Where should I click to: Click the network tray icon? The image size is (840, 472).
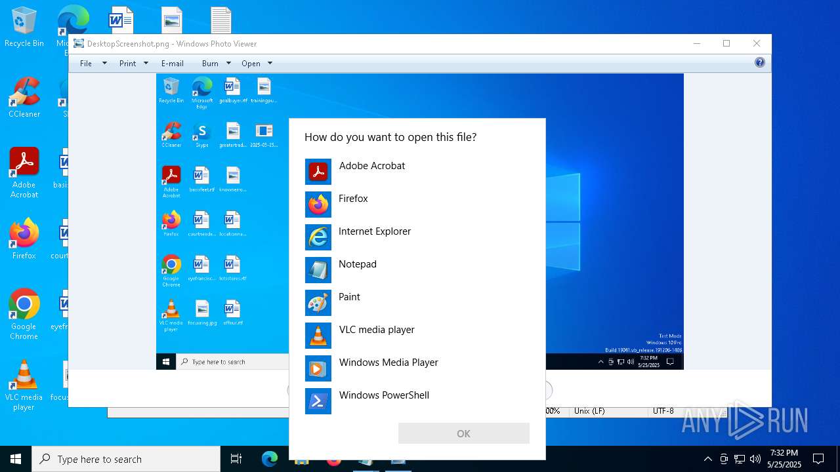740,459
